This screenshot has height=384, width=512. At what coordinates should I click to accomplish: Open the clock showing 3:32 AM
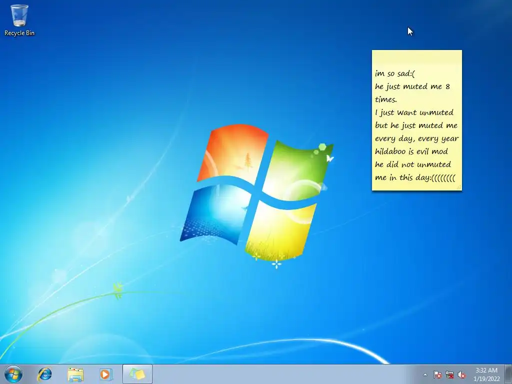click(486, 374)
